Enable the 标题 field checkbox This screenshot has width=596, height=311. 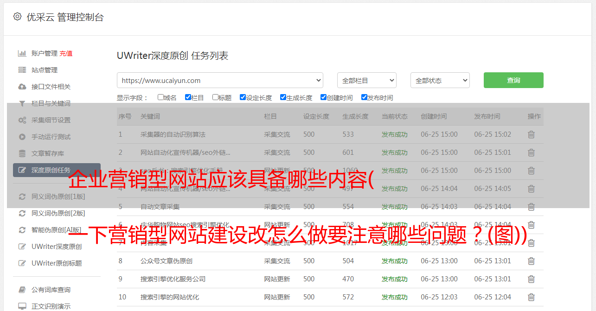click(x=215, y=97)
